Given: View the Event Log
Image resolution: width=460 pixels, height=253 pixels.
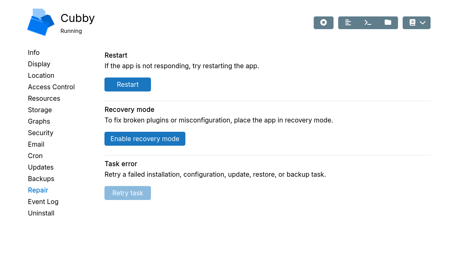Looking at the screenshot, I should click(x=43, y=202).
